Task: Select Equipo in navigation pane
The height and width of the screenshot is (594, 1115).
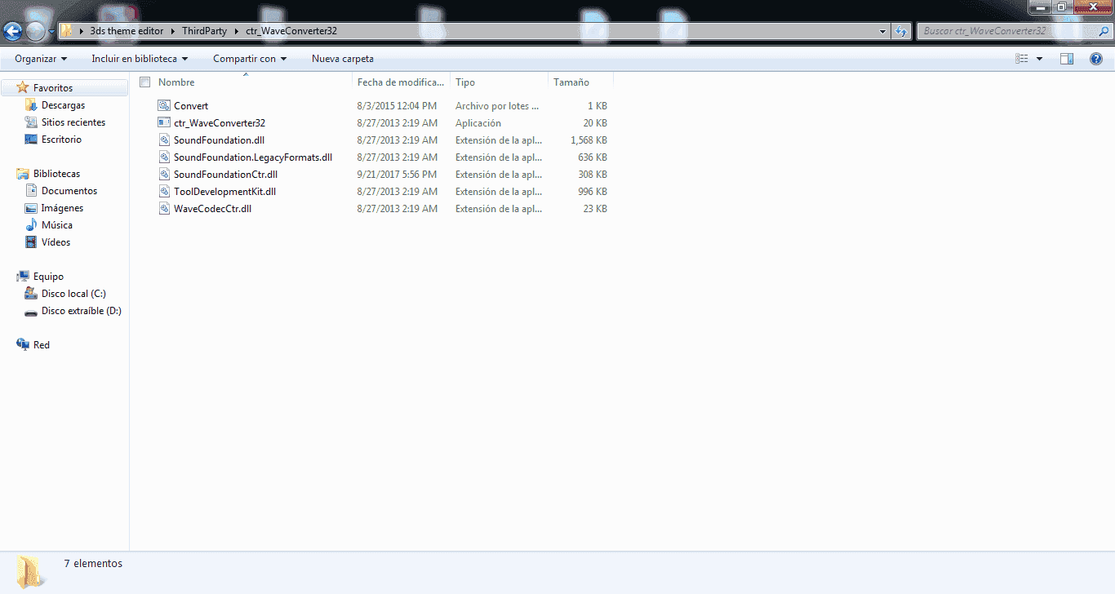Action: point(48,277)
